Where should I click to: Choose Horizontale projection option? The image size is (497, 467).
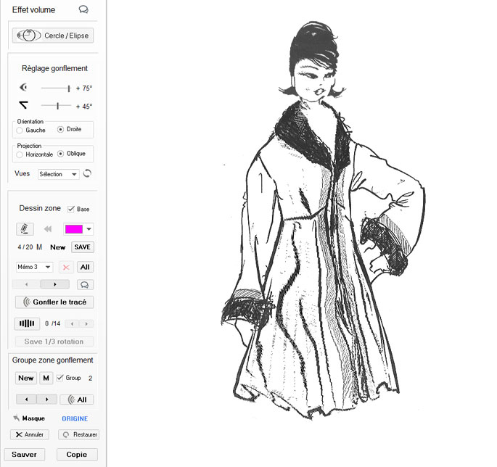point(20,154)
